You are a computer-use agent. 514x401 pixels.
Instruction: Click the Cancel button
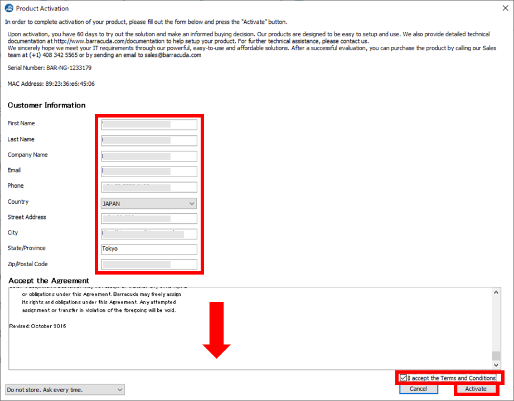coord(418,389)
